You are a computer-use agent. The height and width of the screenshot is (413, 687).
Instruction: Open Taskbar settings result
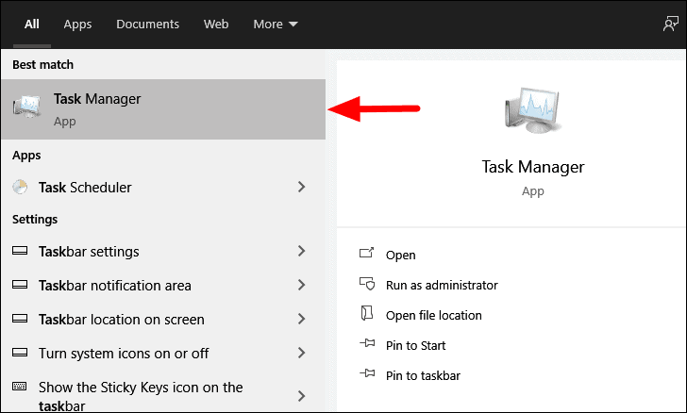(163, 252)
